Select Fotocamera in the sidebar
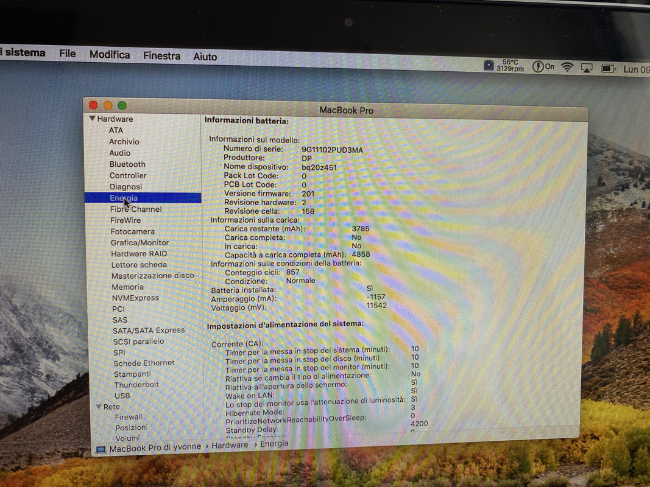The image size is (650, 487). click(133, 231)
